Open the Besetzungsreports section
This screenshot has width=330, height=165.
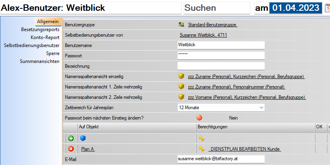coord(40,29)
